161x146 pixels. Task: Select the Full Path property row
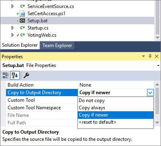click(42, 123)
